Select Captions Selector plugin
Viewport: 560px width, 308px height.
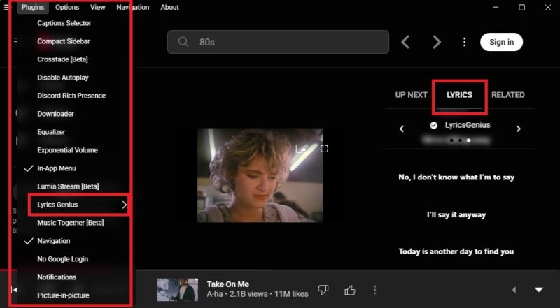(64, 23)
